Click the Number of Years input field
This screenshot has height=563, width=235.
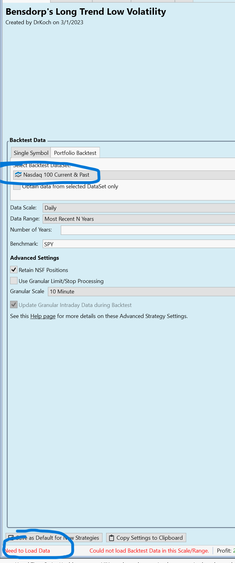[x=147, y=230]
